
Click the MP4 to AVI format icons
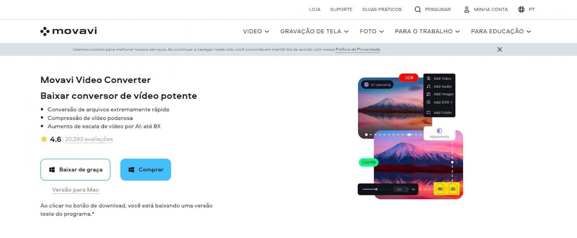pos(446,189)
